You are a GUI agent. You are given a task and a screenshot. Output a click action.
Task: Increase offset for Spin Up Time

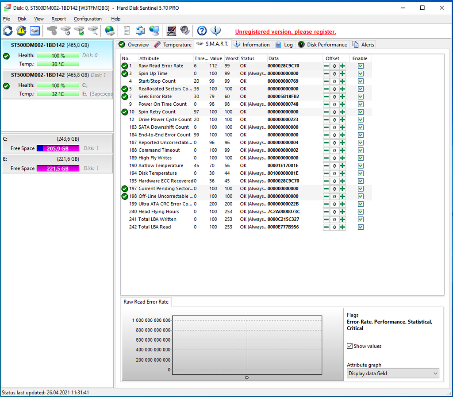(342, 73)
